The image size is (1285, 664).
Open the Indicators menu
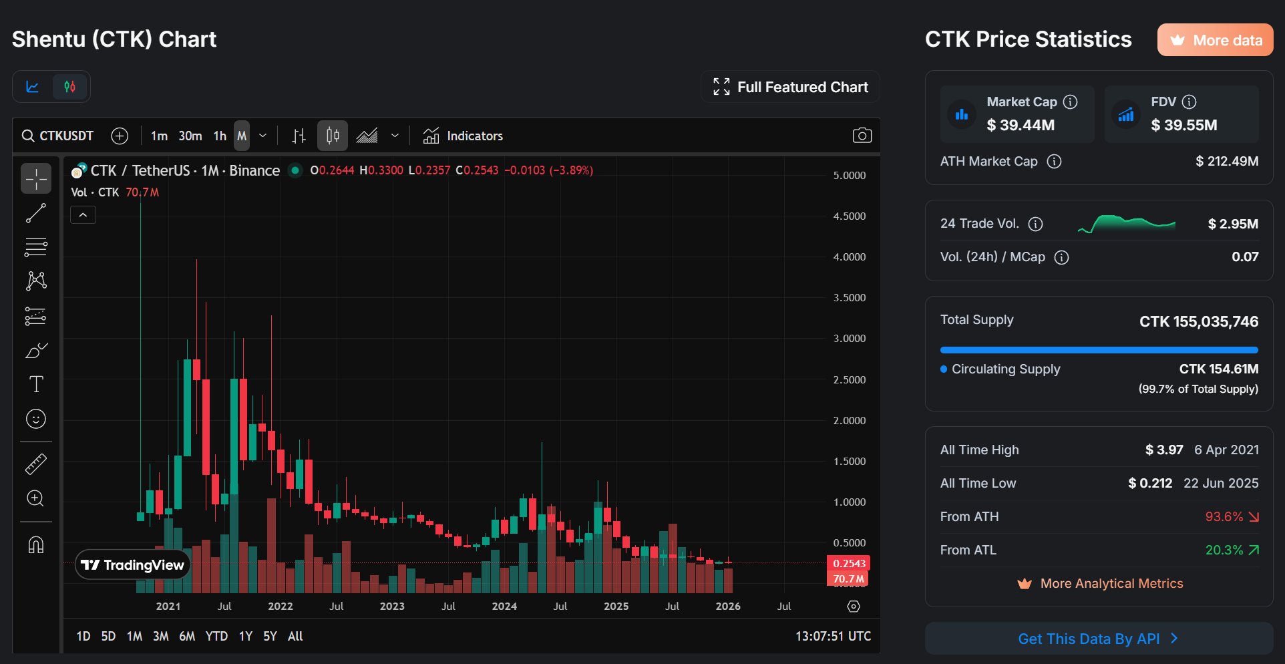point(463,136)
